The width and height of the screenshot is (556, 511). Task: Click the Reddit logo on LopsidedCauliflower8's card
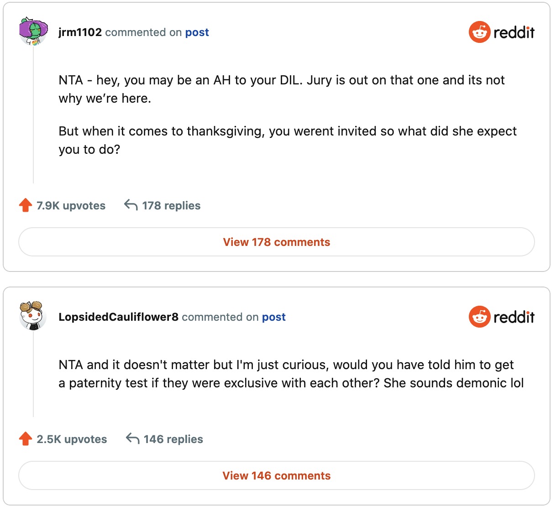coord(501,317)
